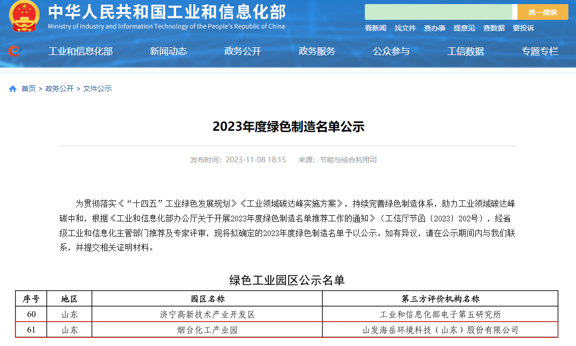Click the 要投诉 quick link

click(x=523, y=28)
